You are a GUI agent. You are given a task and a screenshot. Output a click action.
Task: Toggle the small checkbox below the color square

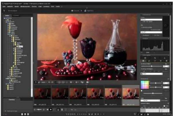pos(142,91)
